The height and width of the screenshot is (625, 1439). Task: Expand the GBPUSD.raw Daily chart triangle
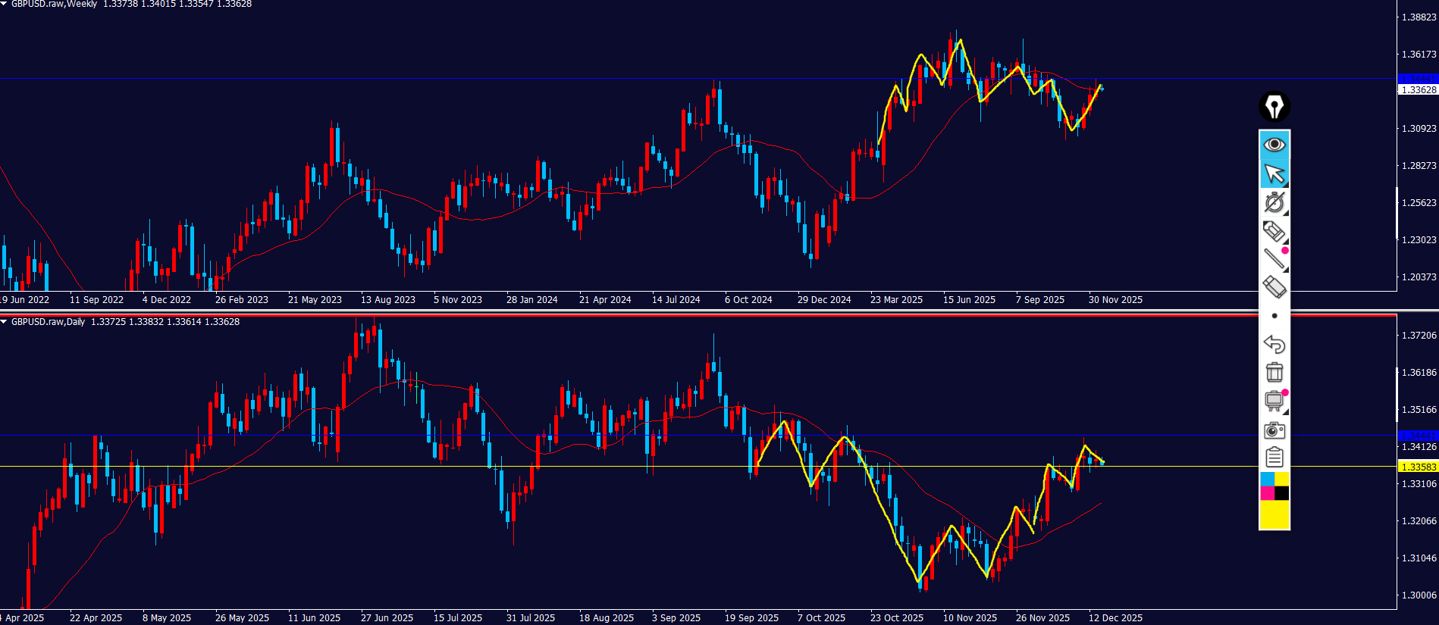point(5,322)
